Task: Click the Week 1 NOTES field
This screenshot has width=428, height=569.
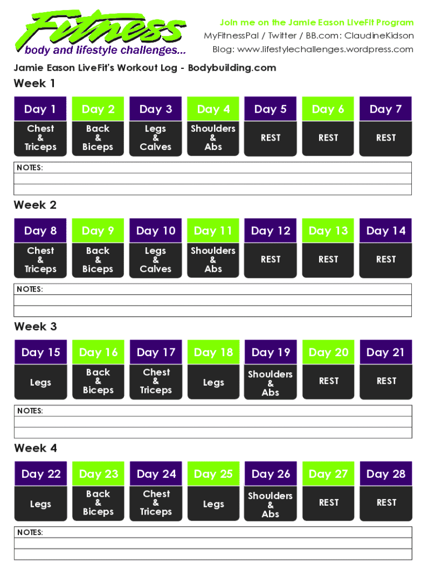Action: [x=213, y=178]
